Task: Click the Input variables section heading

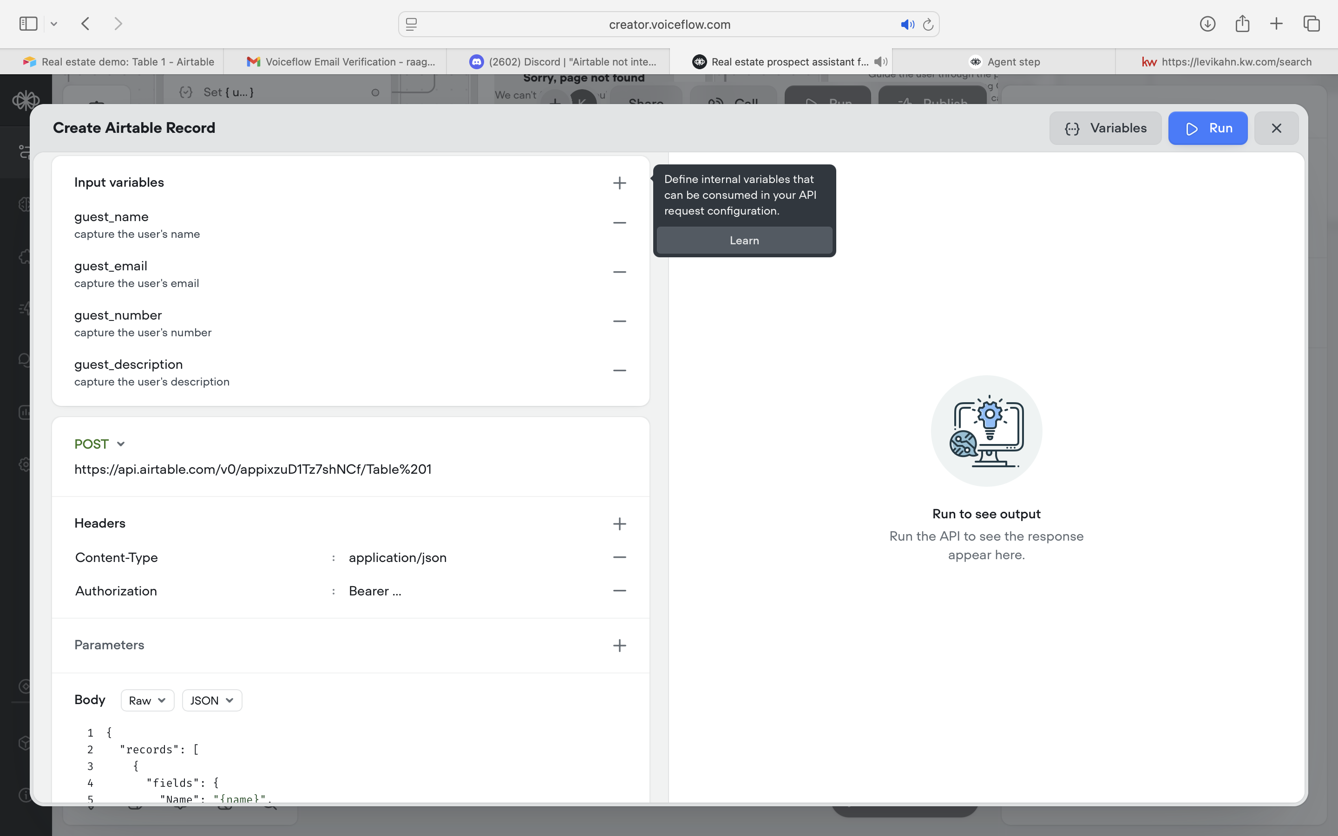Action: [x=119, y=183]
